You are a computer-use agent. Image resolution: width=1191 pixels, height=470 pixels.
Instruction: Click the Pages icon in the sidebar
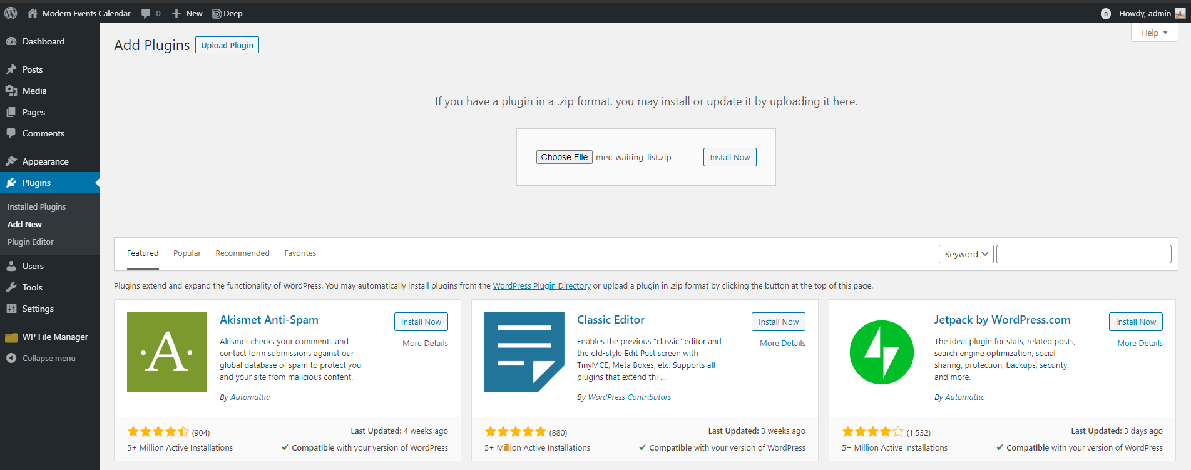(11, 112)
